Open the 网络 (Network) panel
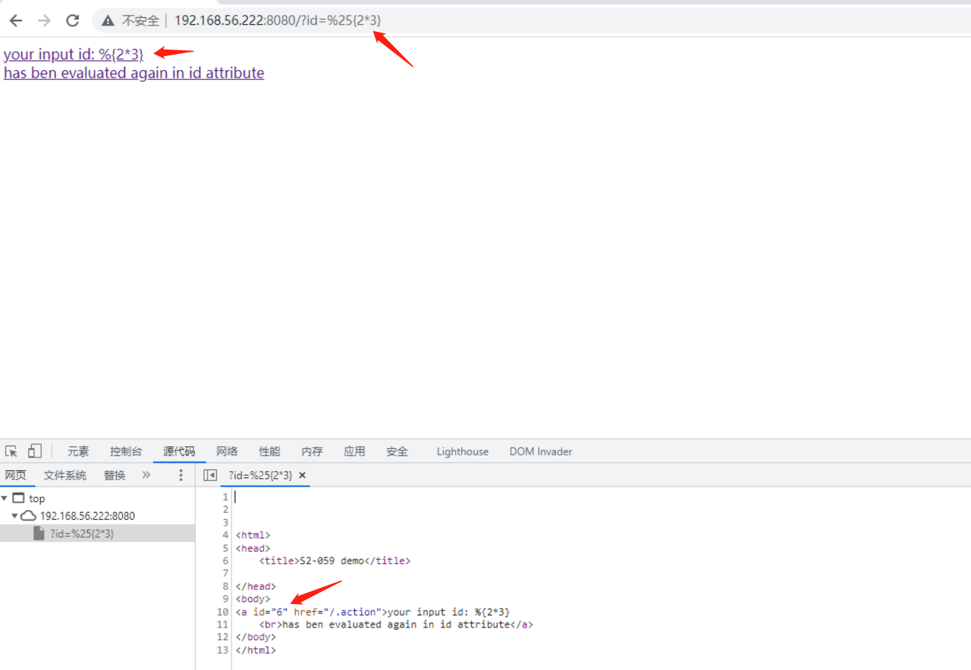This screenshot has width=971, height=670. pos(227,451)
